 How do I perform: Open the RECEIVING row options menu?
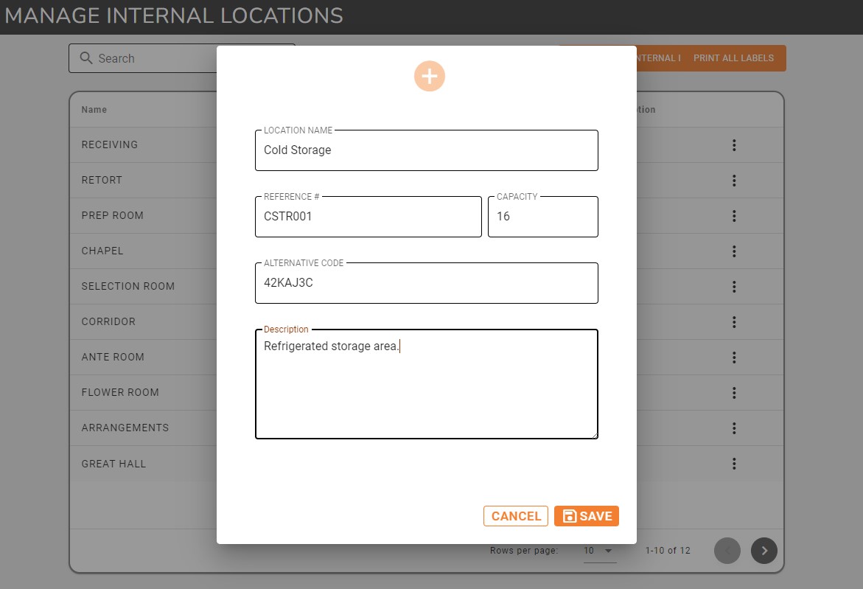(x=734, y=144)
